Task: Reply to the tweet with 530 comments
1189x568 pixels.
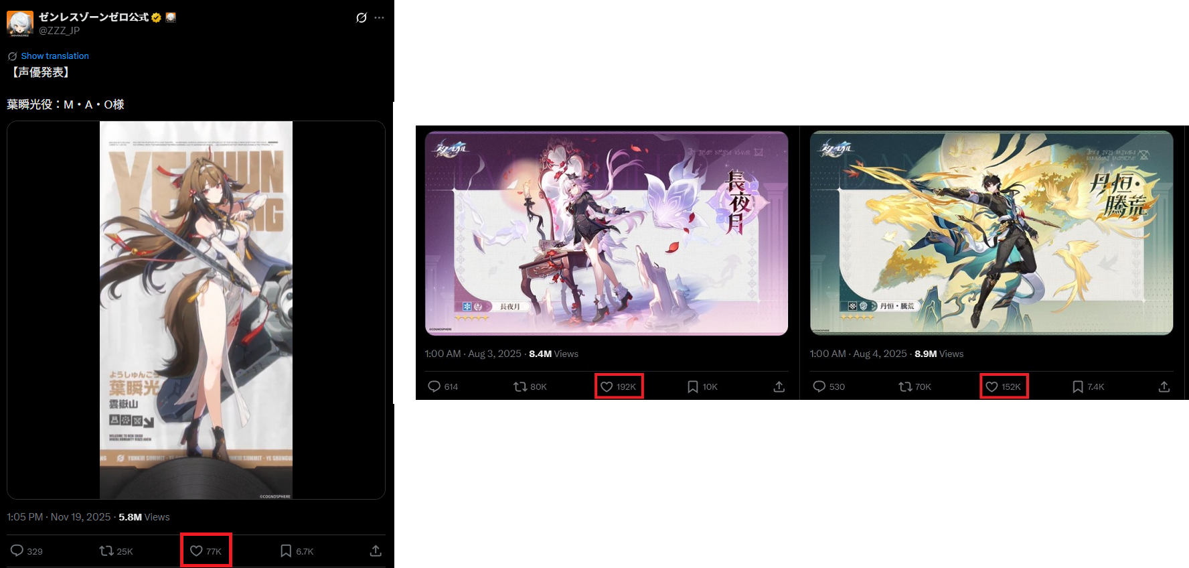Action: point(828,386)
